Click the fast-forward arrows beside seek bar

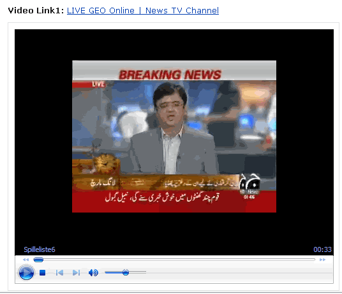pos(322,260)
